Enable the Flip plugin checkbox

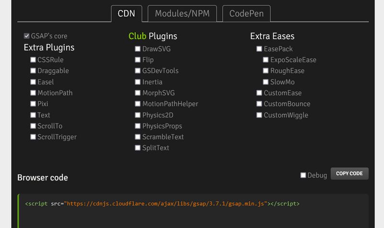pos(138,60)
